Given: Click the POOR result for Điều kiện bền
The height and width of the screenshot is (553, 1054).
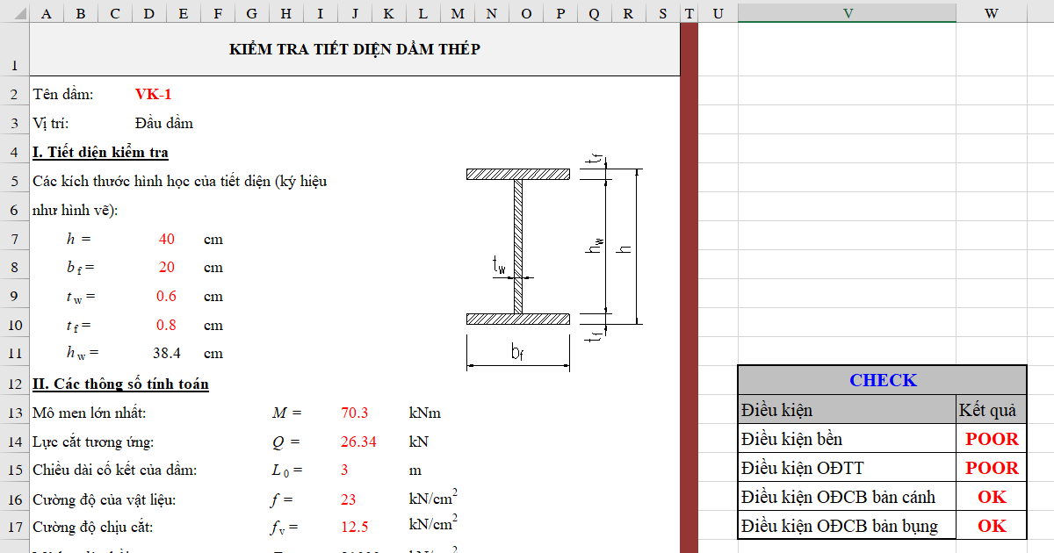Looking at the screenshot, I should pos(992,439).
